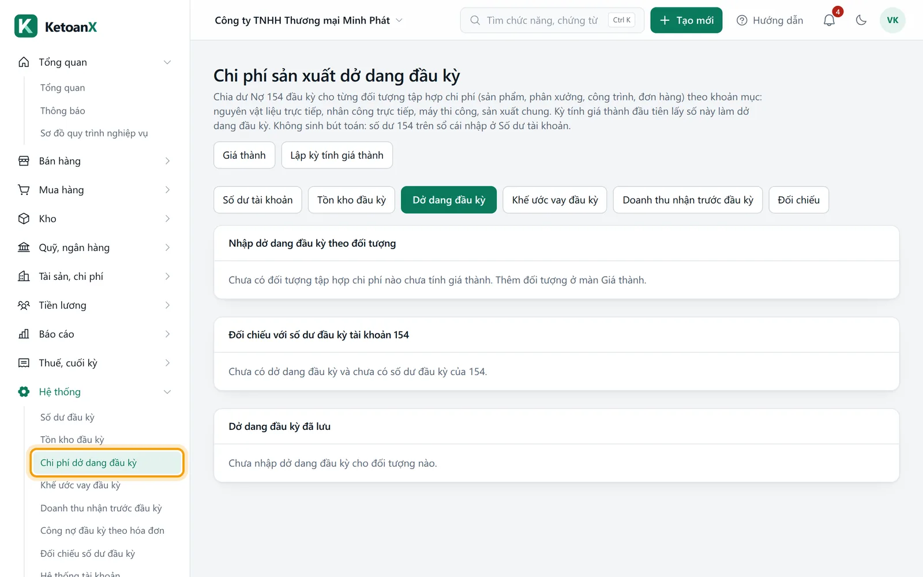Click the Thuế, cuối kỳ icon
The image size is (923, 577).
[x=24, y=363]
